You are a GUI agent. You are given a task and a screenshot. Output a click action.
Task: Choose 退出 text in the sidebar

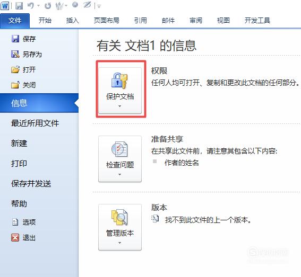click(x=29, y=238)
